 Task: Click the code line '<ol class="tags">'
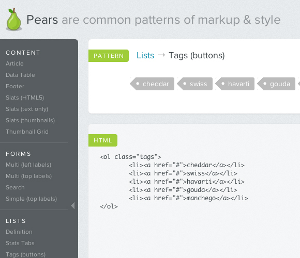pos(131,157)
